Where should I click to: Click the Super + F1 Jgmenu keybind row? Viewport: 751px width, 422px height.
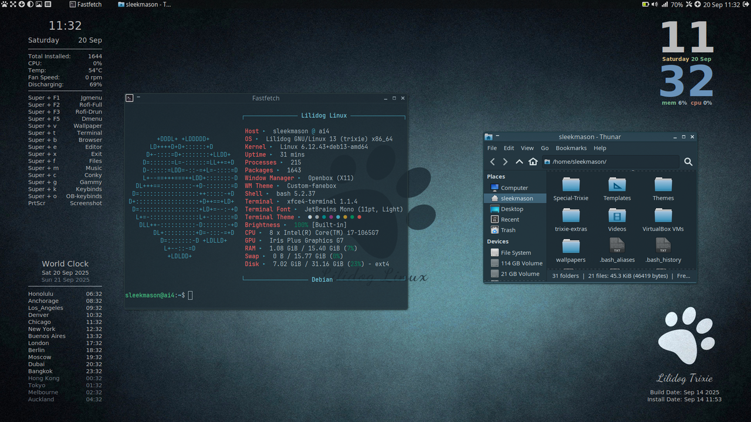tap(65, 98)
